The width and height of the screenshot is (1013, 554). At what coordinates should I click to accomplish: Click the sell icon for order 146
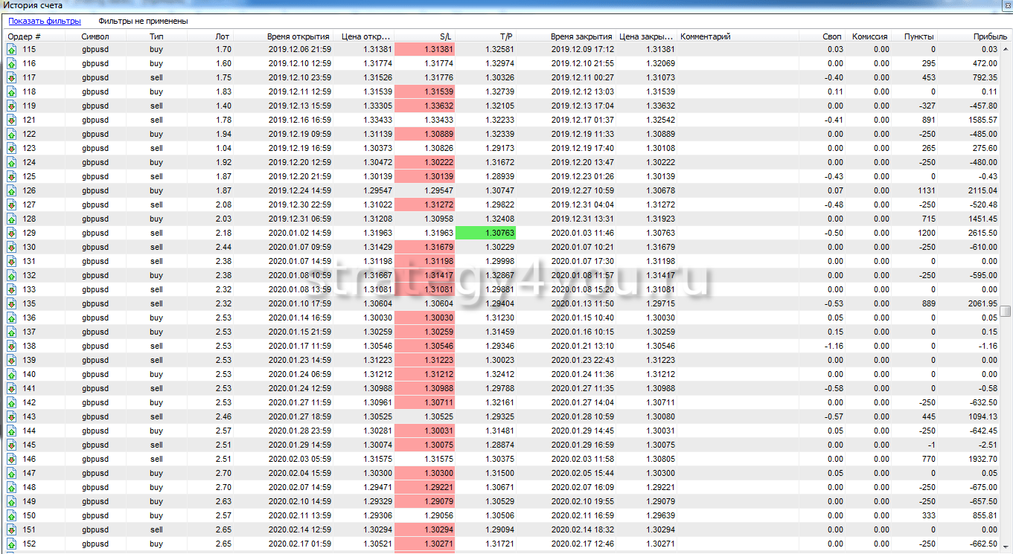pos(11,460)
